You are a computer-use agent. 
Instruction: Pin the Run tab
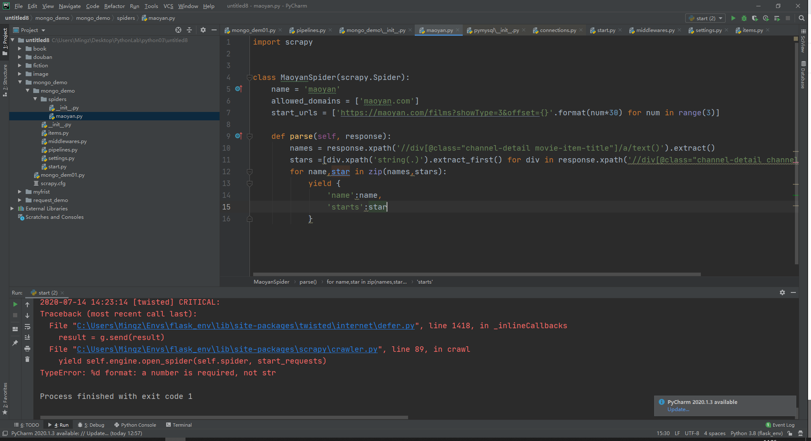coord(15,343)
